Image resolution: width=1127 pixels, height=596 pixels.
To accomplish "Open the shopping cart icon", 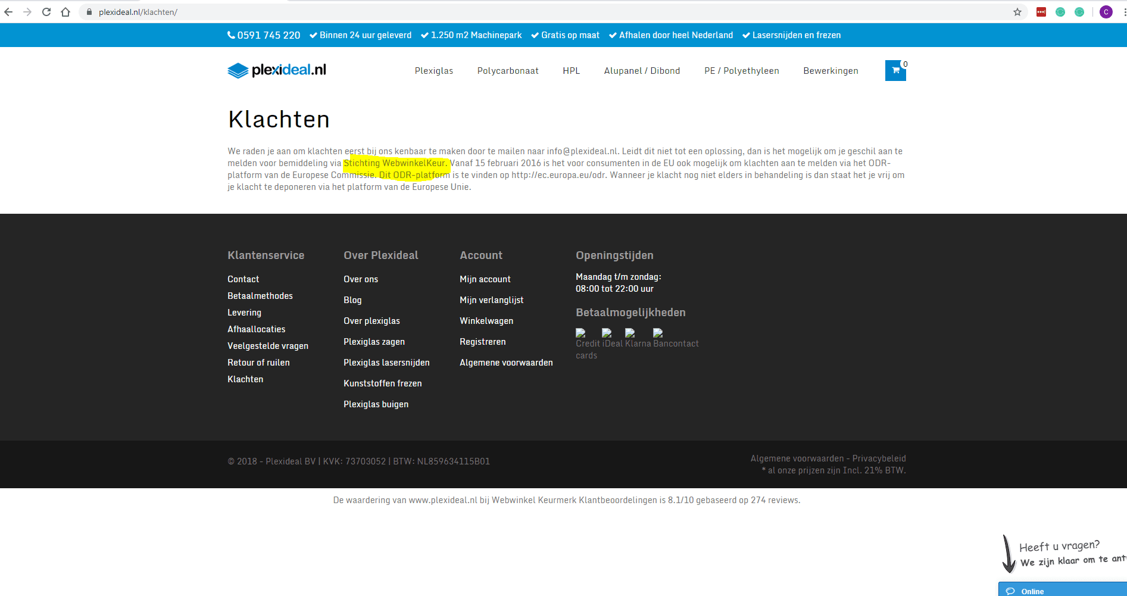I will click(x=895, y=71).
